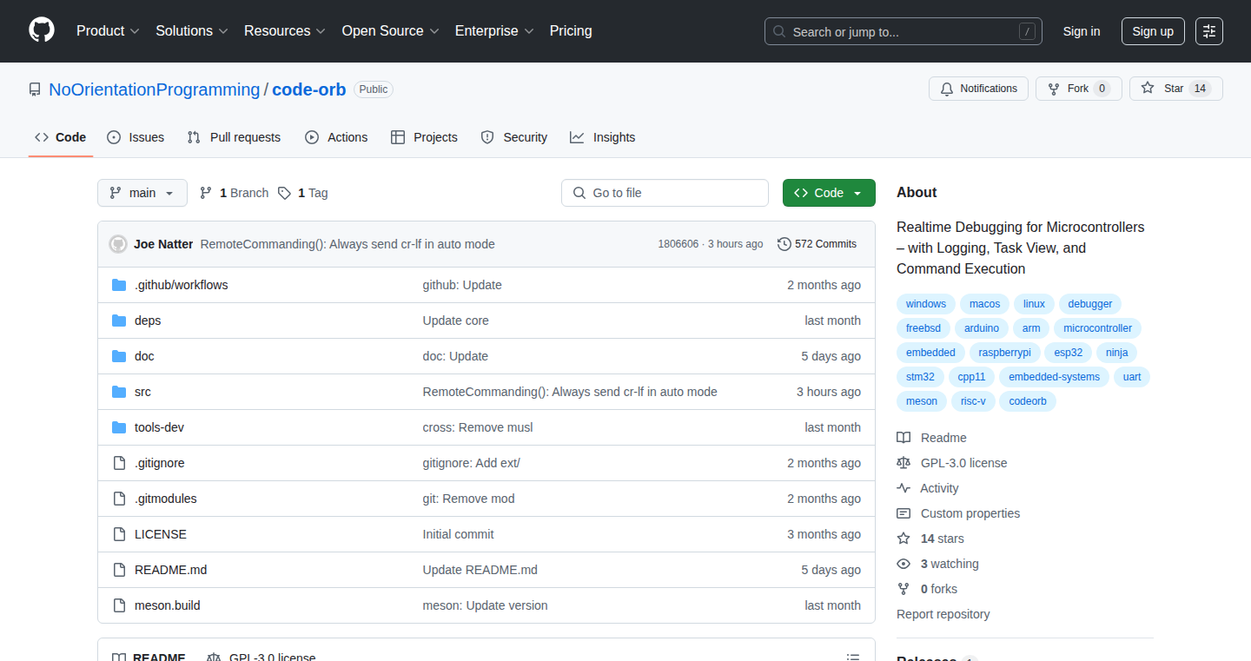Click the Report repository link

(x=943, y=614)
